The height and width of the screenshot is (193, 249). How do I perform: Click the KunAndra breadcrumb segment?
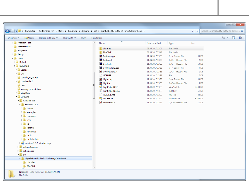[x=73, y=31]
